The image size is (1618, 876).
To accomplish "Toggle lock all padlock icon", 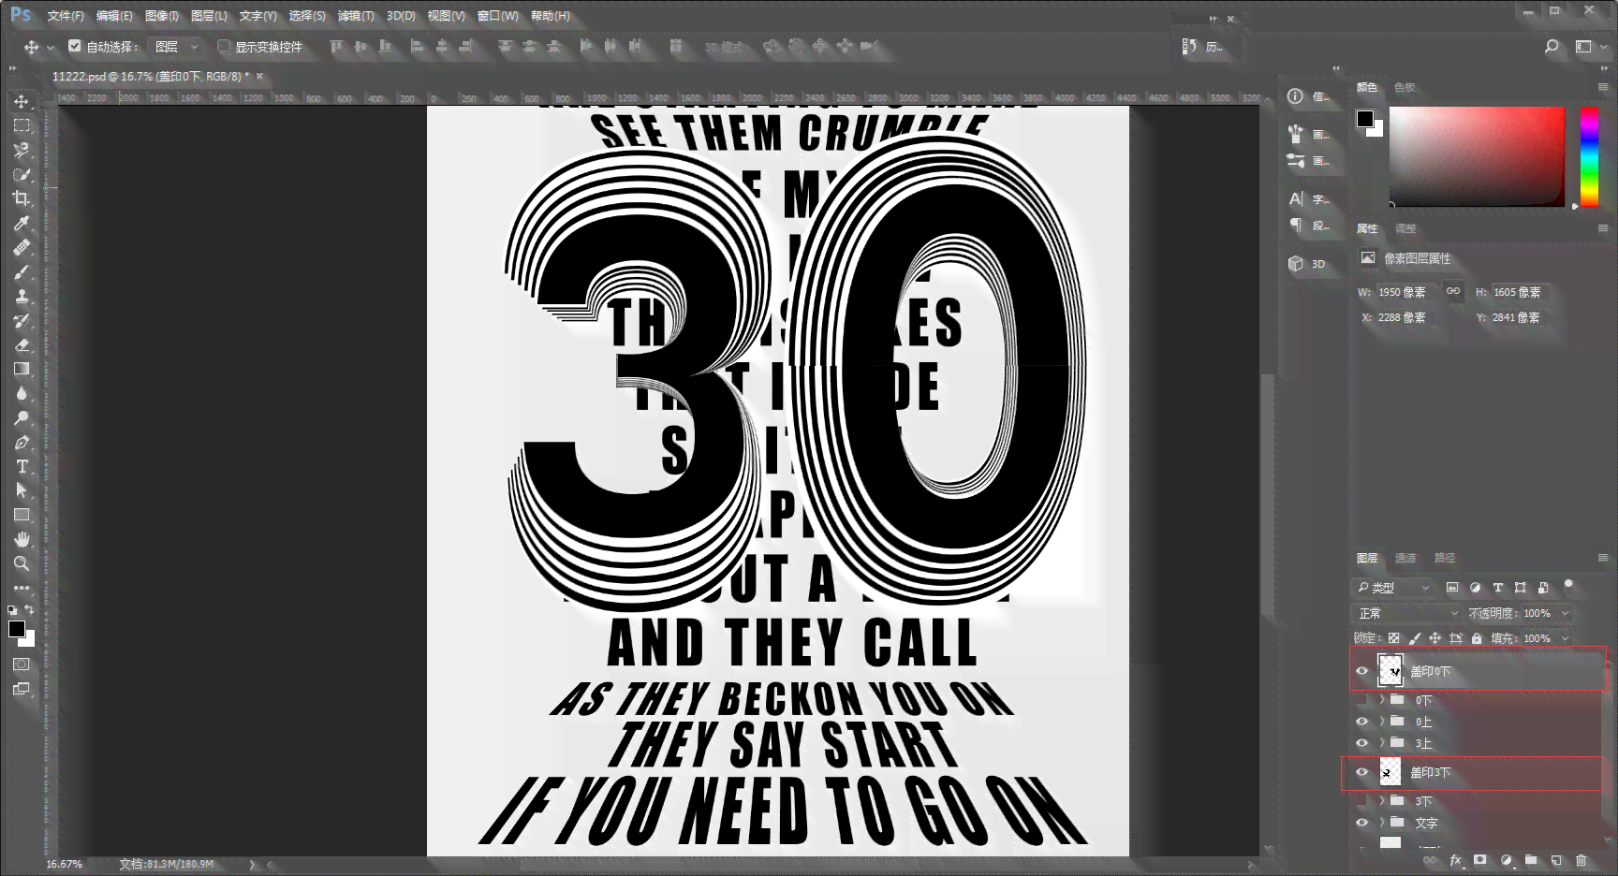I will click(1477, 638).
